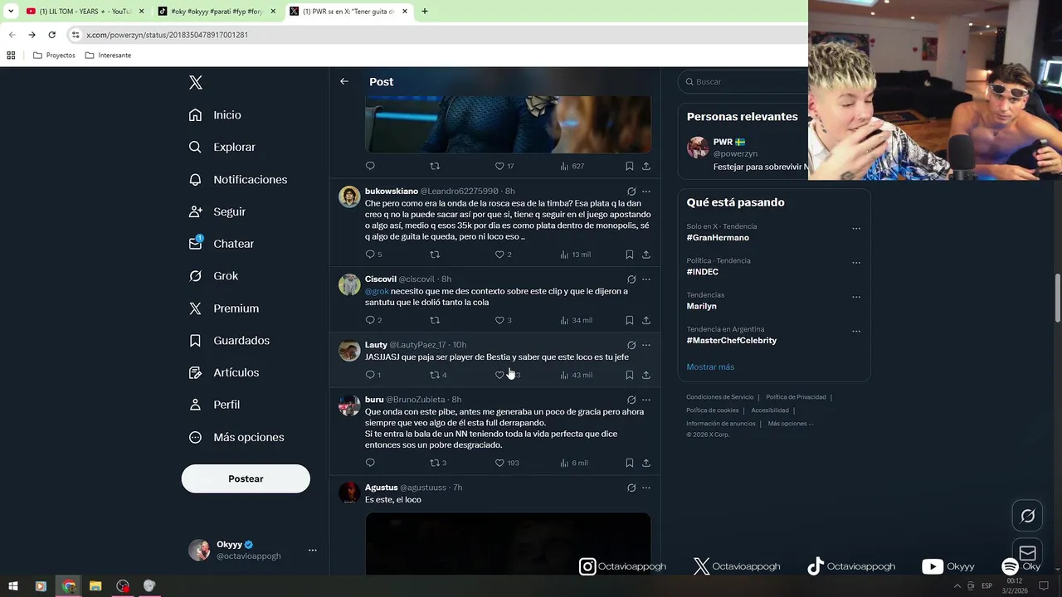Open Más opciones in sidebar
The image size is (1062, 597).
[x=236, y=437]
